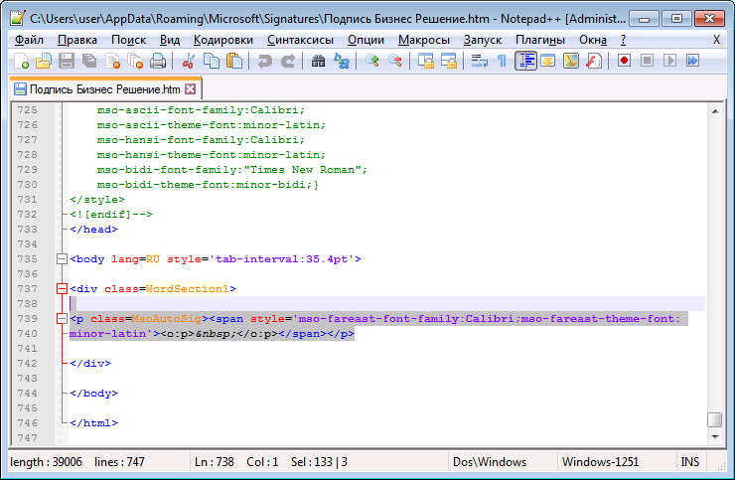Click the 'length : 39006' status text
The width and height of the screenshot is (735, 480).
click(46, 462)
